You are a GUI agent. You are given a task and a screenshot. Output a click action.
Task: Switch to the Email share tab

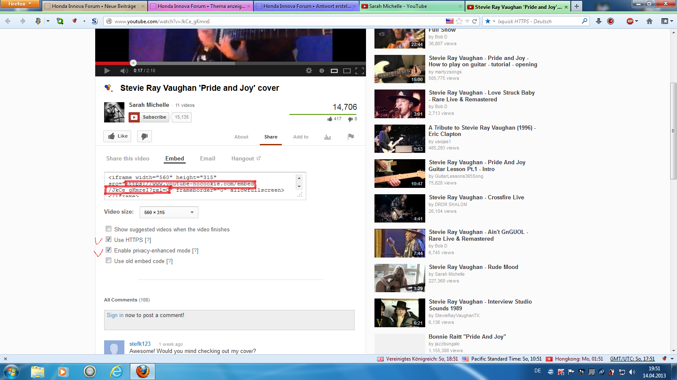click(x=207, y=159)
